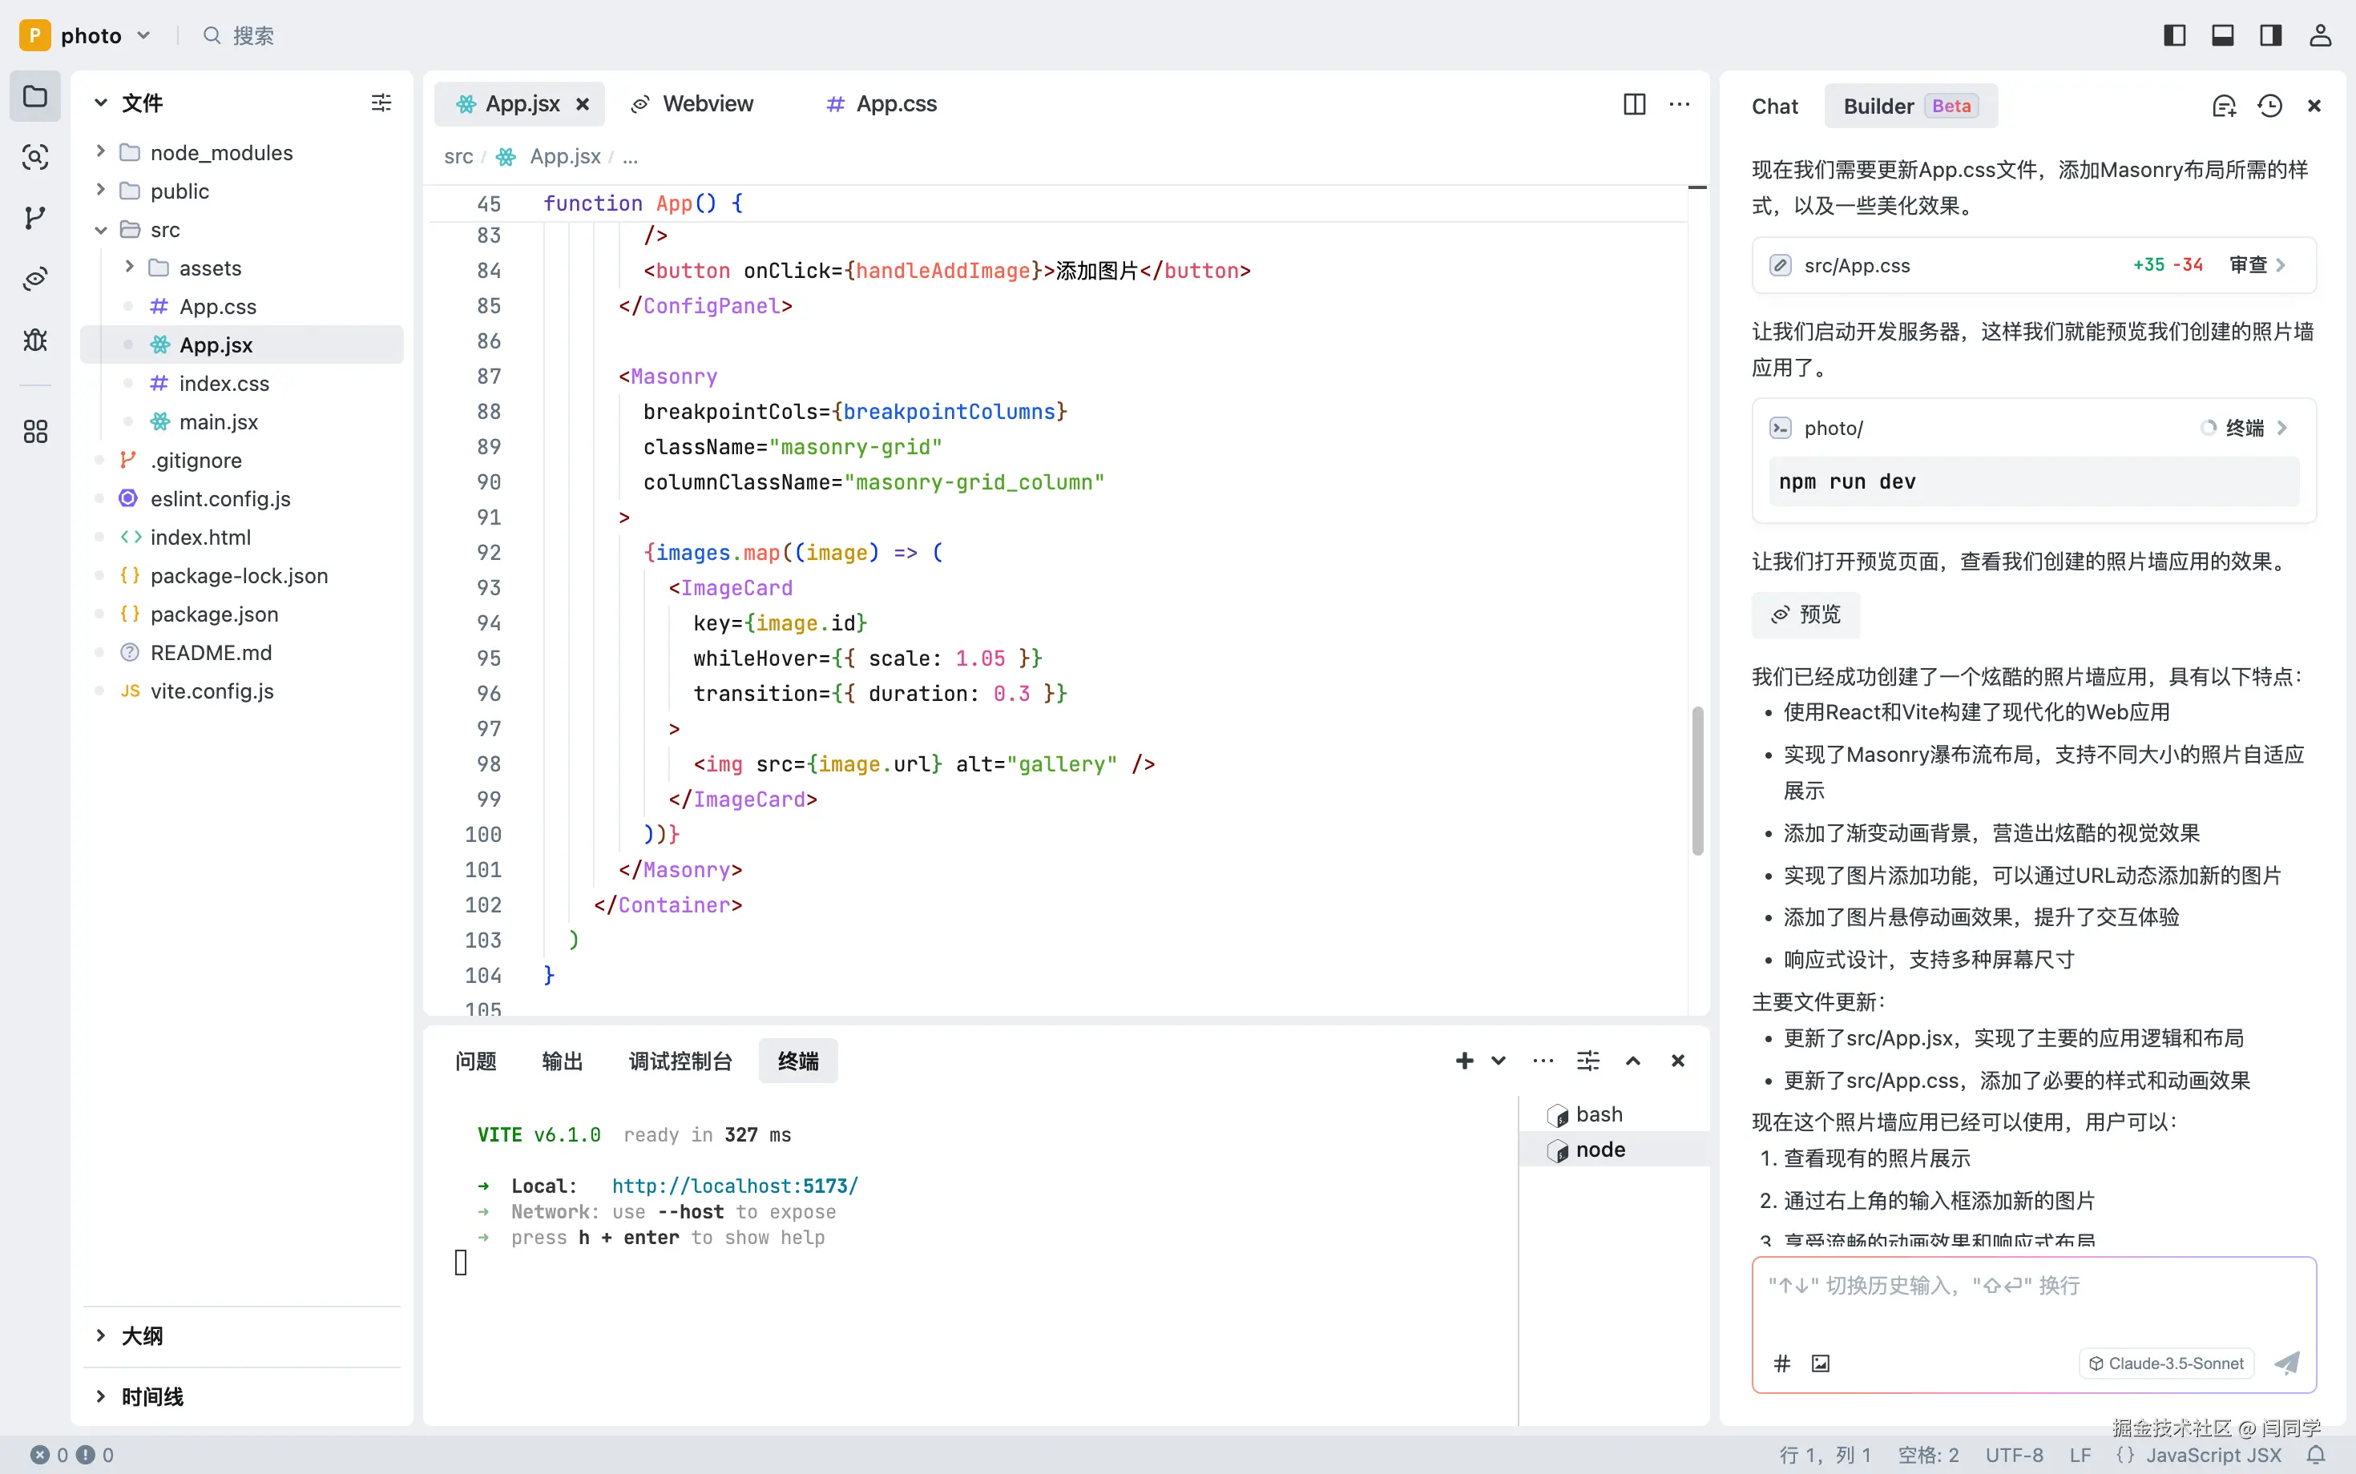This screenshot has width=2356, height=1474.
Task: Open the photo project dropdown
Action: point(91,36)
